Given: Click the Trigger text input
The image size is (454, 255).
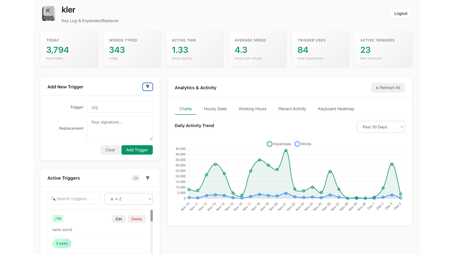Looking at the screenshot, I should (x=120, y=107).
